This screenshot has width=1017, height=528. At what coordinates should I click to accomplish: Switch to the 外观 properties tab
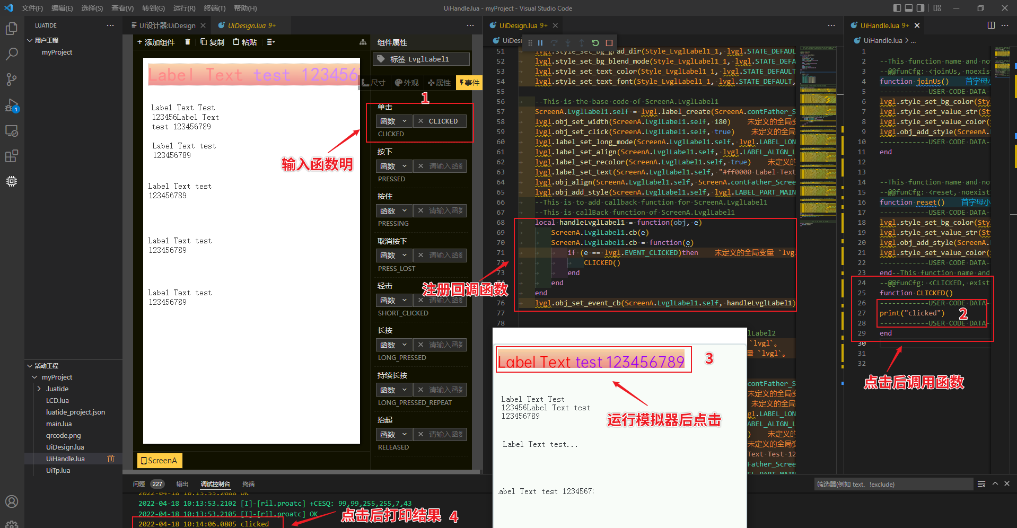(407, 83)
